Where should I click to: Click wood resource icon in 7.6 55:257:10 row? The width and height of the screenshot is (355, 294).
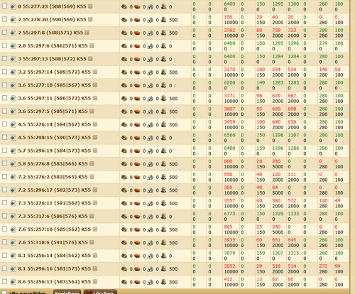124,229
